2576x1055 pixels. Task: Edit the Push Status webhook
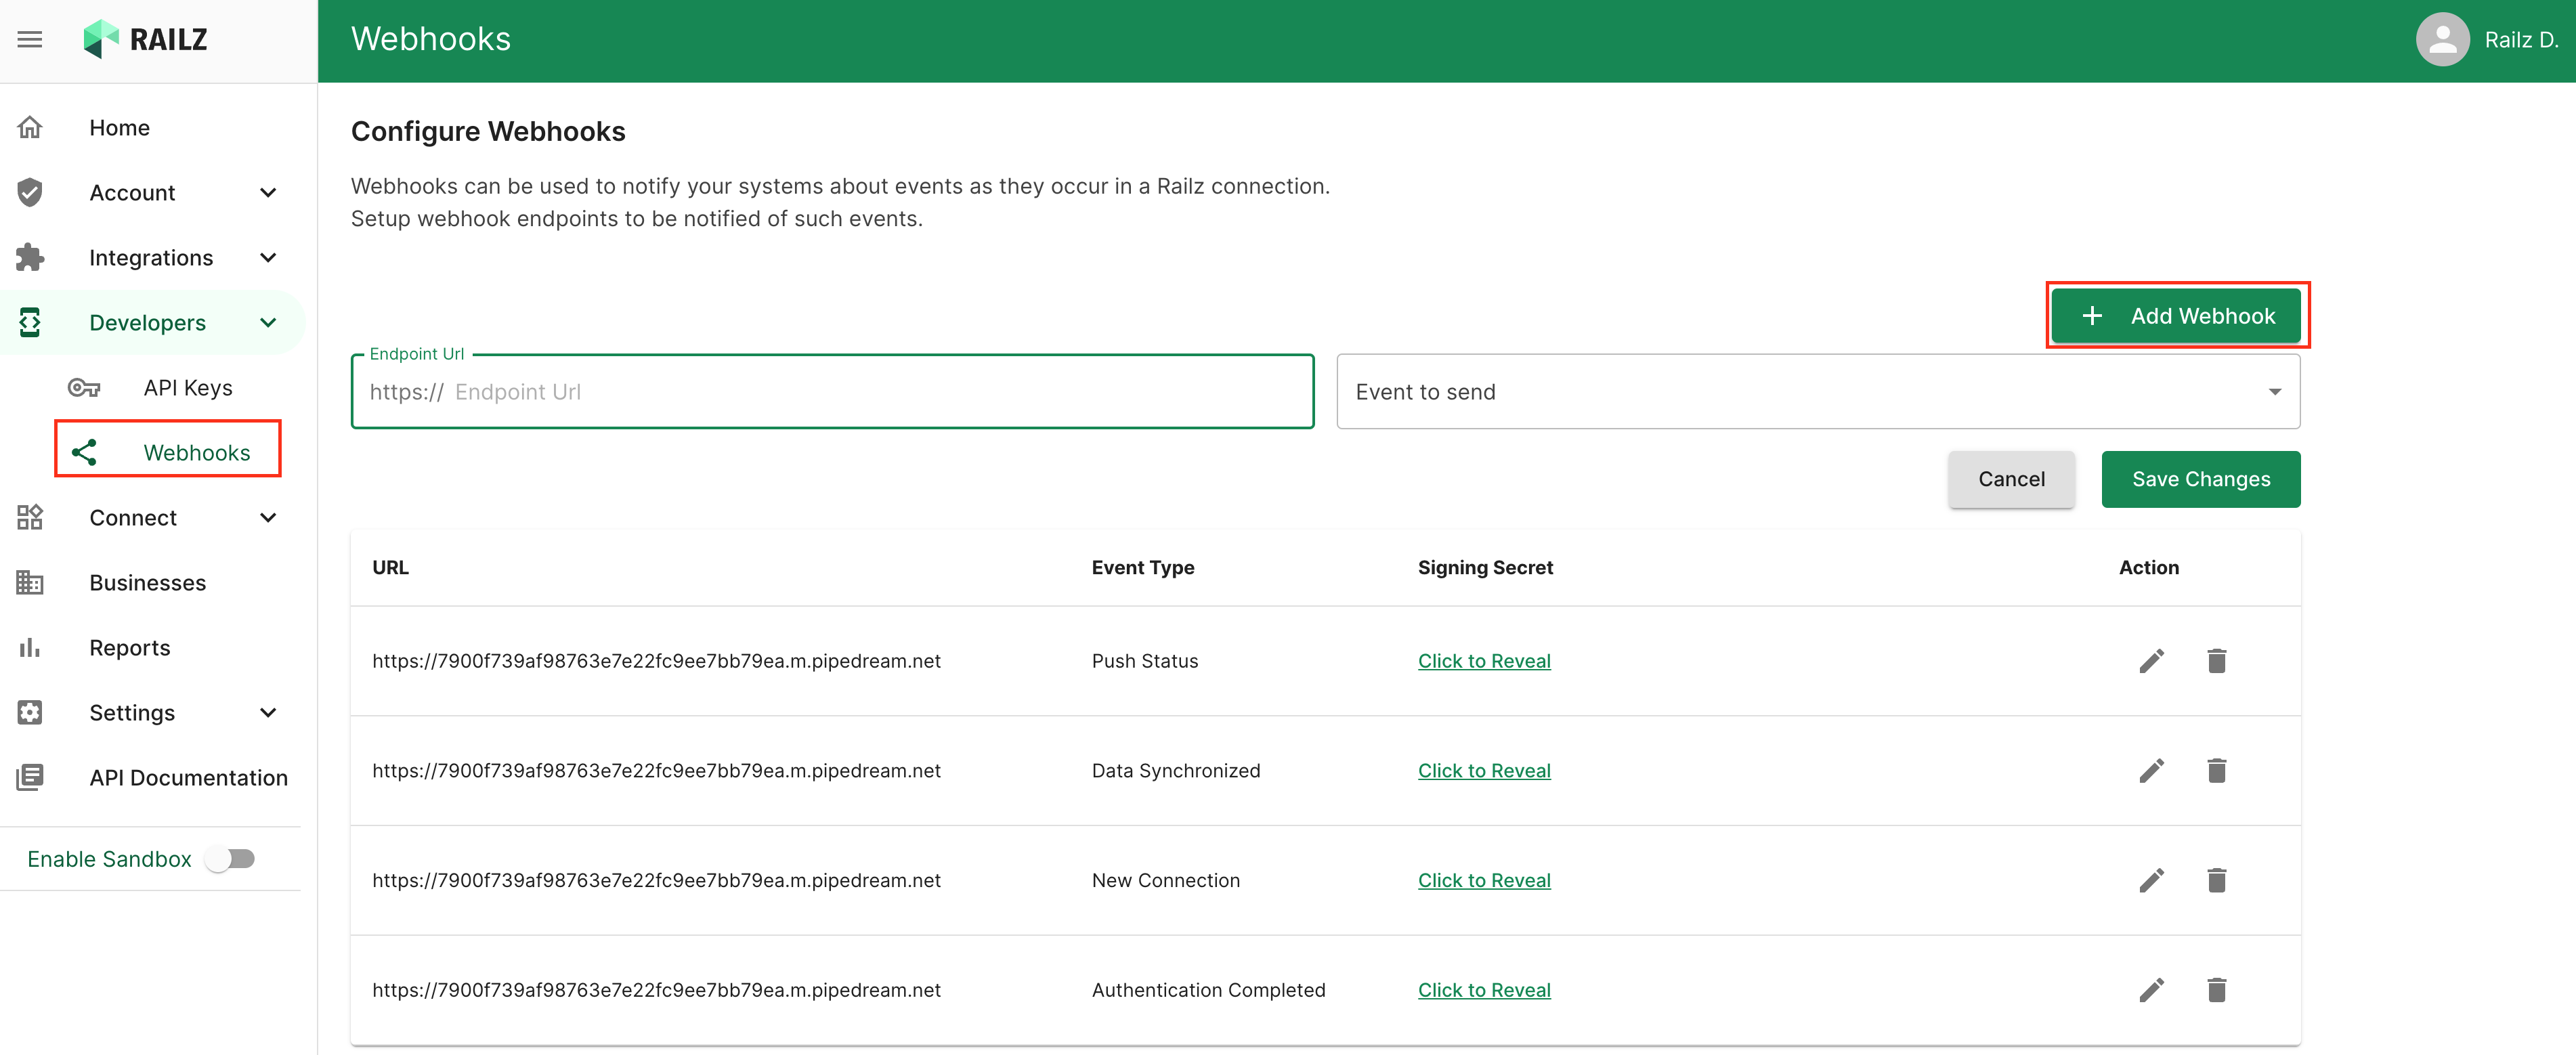(2151, 661)
